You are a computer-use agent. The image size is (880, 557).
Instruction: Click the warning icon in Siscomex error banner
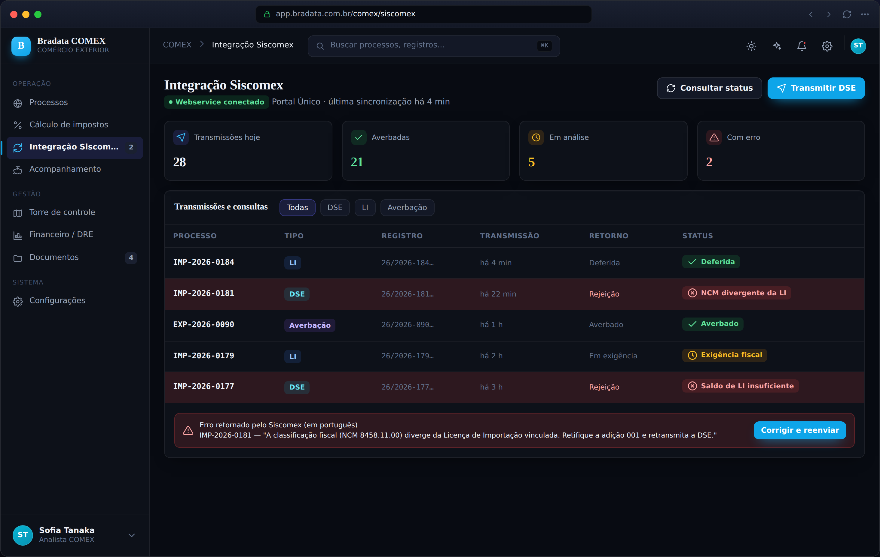click(188, 430)
